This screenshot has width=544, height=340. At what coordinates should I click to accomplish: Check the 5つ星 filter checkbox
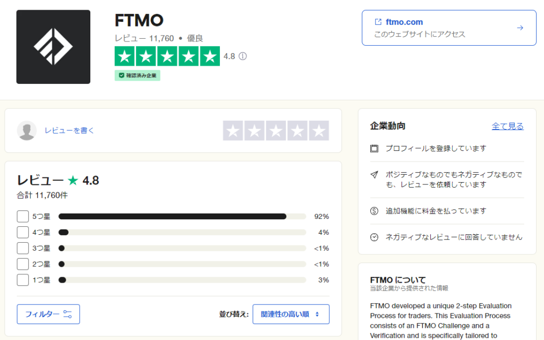(22, 216)
